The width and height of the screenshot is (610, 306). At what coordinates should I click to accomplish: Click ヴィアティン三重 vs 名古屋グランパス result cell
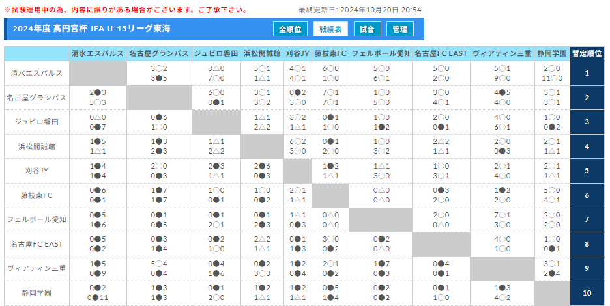point(159,269)
